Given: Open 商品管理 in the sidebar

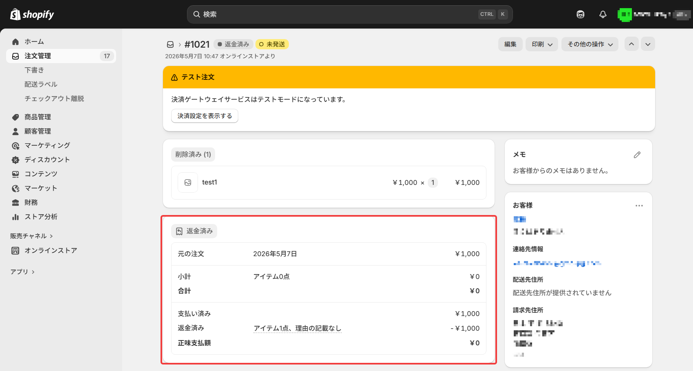Looking at the screenshot, I should [61, 117].
